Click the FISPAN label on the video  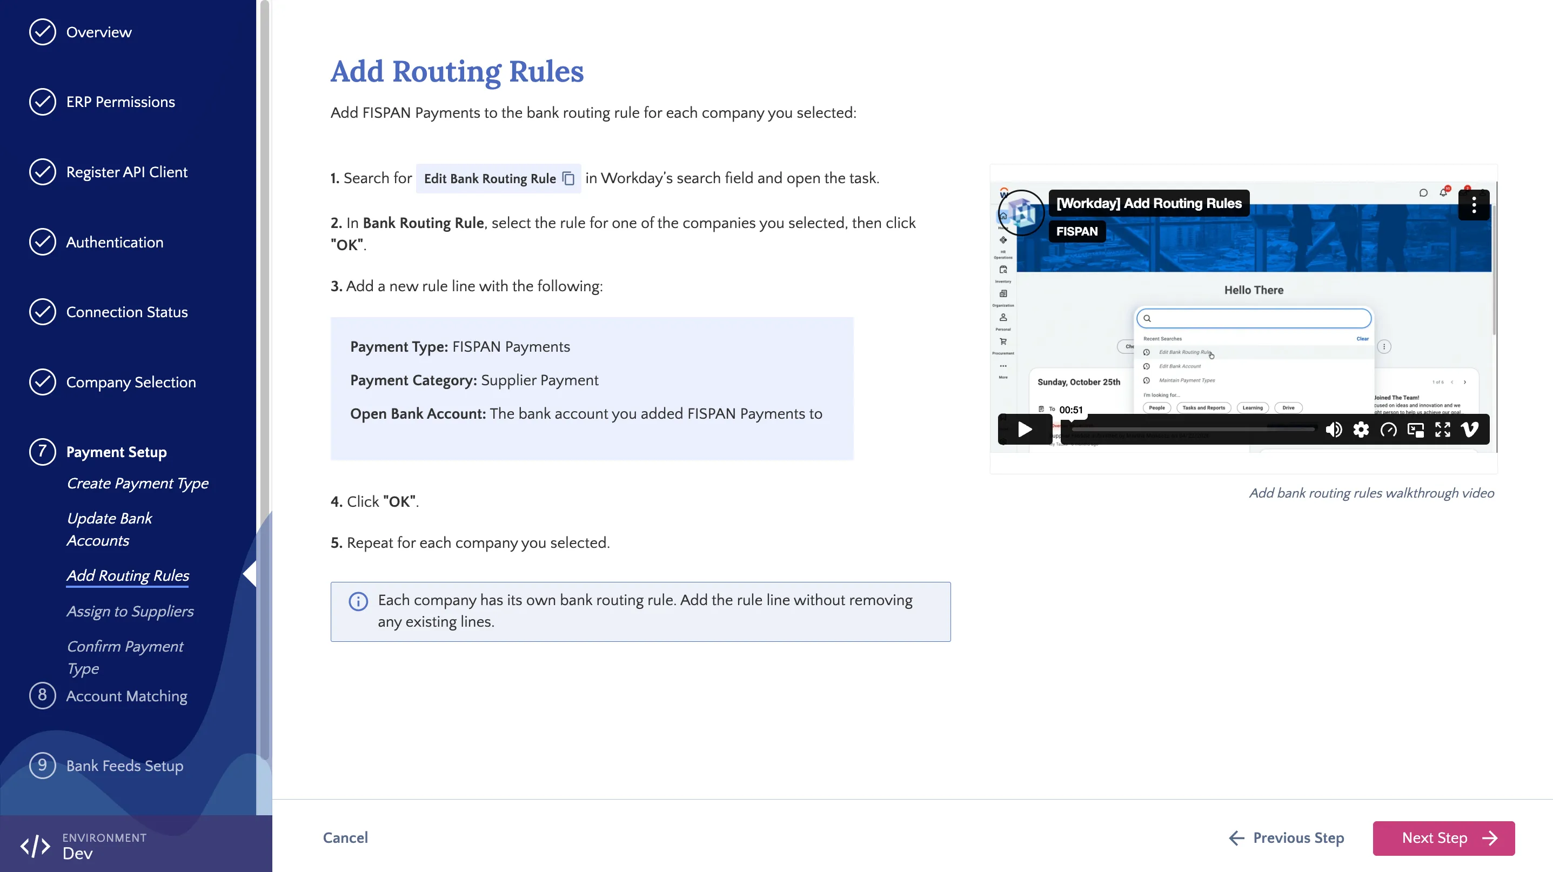point(1077,231)
